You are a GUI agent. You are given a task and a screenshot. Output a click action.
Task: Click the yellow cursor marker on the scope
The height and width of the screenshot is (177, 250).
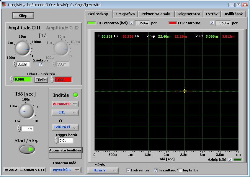click(185, 91)
